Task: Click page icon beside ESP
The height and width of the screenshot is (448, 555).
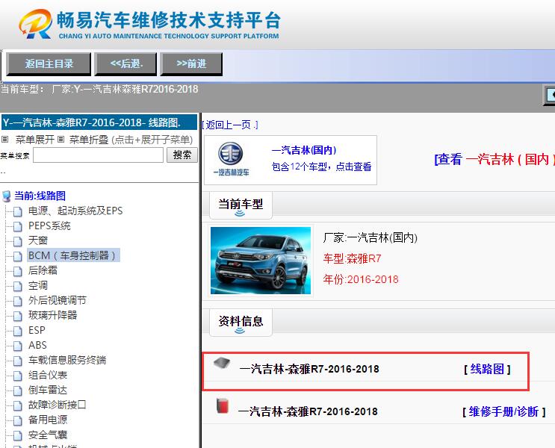Action: coord(18,331)
